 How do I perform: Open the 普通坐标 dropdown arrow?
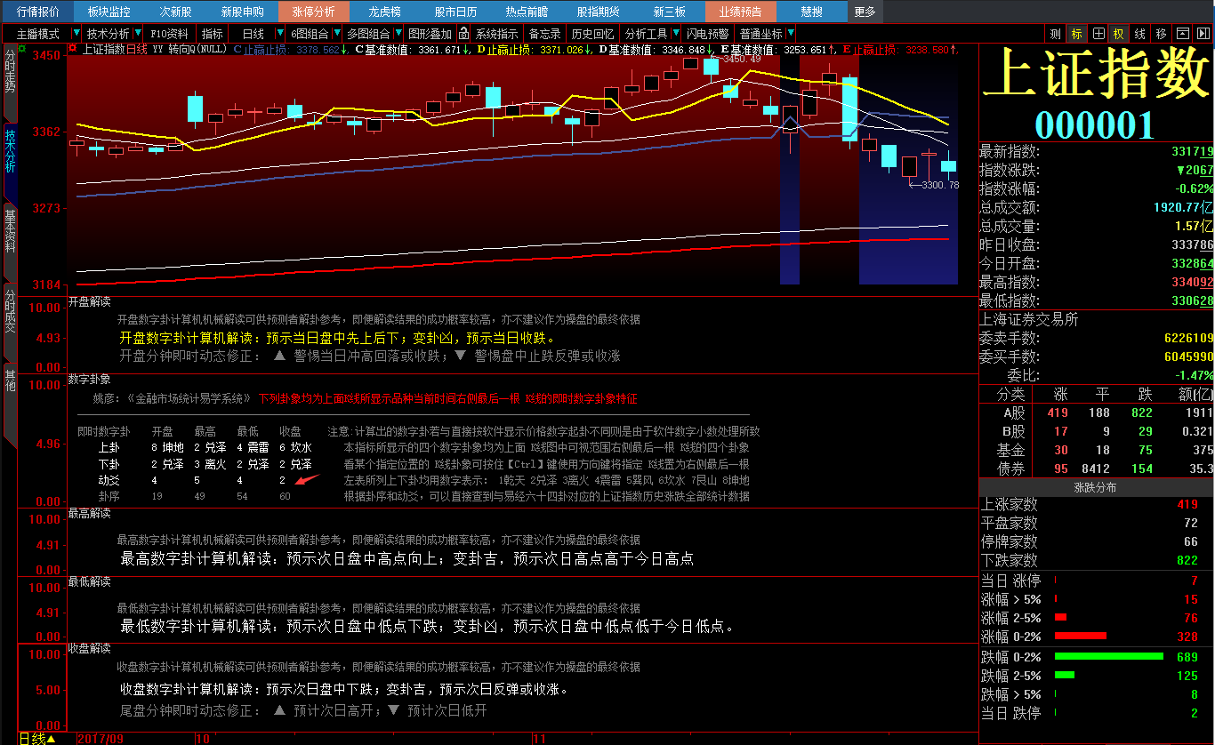[x=790, y=34]
